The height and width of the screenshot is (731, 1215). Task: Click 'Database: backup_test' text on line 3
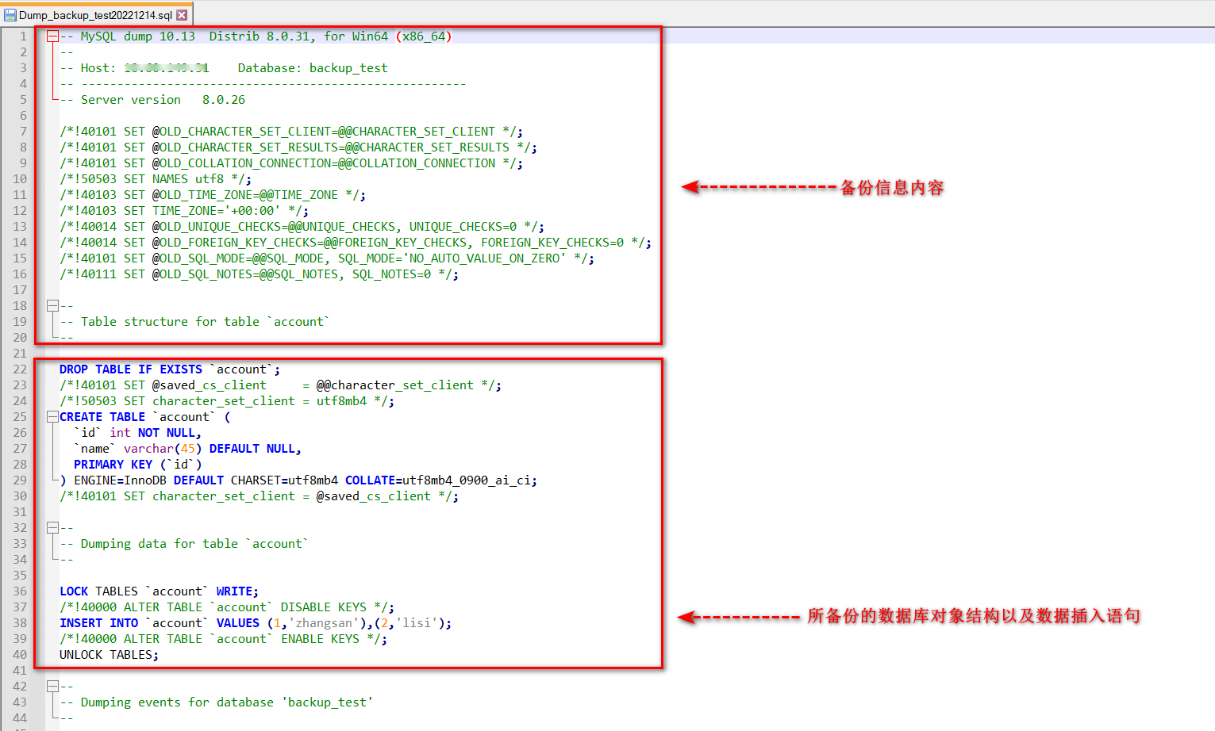click(x=313, y=68)
